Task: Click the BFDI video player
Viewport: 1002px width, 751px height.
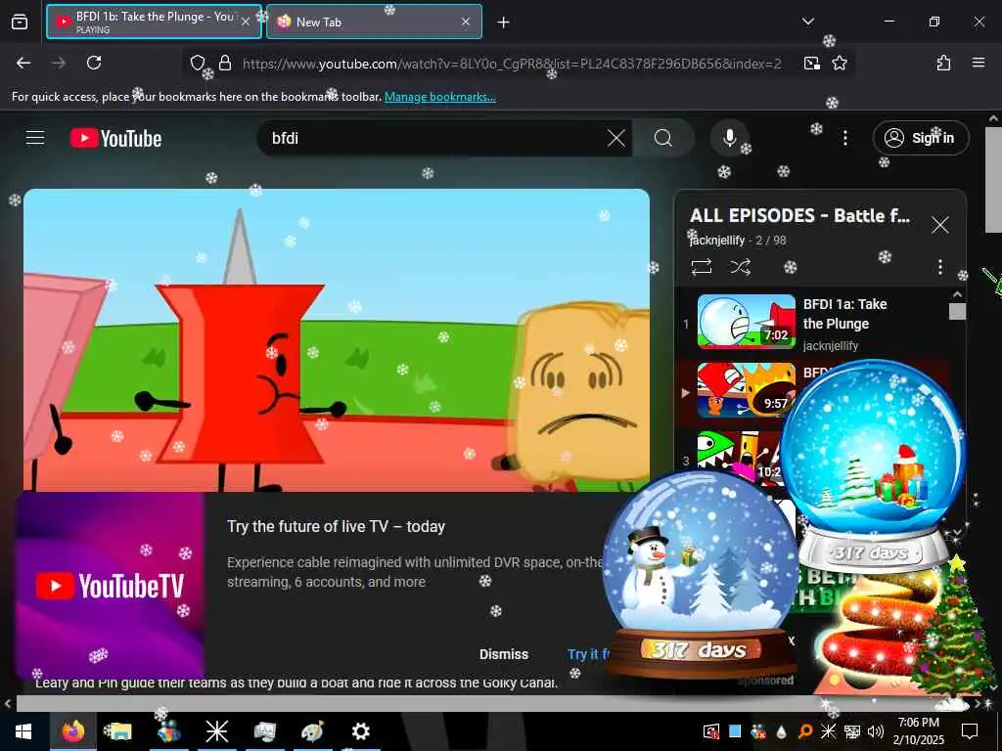Action: click(337, 339)
